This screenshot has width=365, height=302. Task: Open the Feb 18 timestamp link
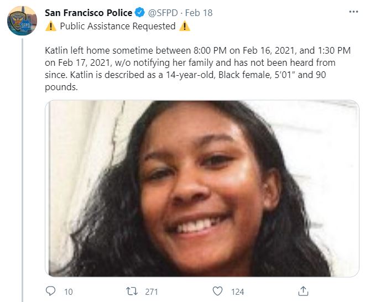[x=199, y=13]
